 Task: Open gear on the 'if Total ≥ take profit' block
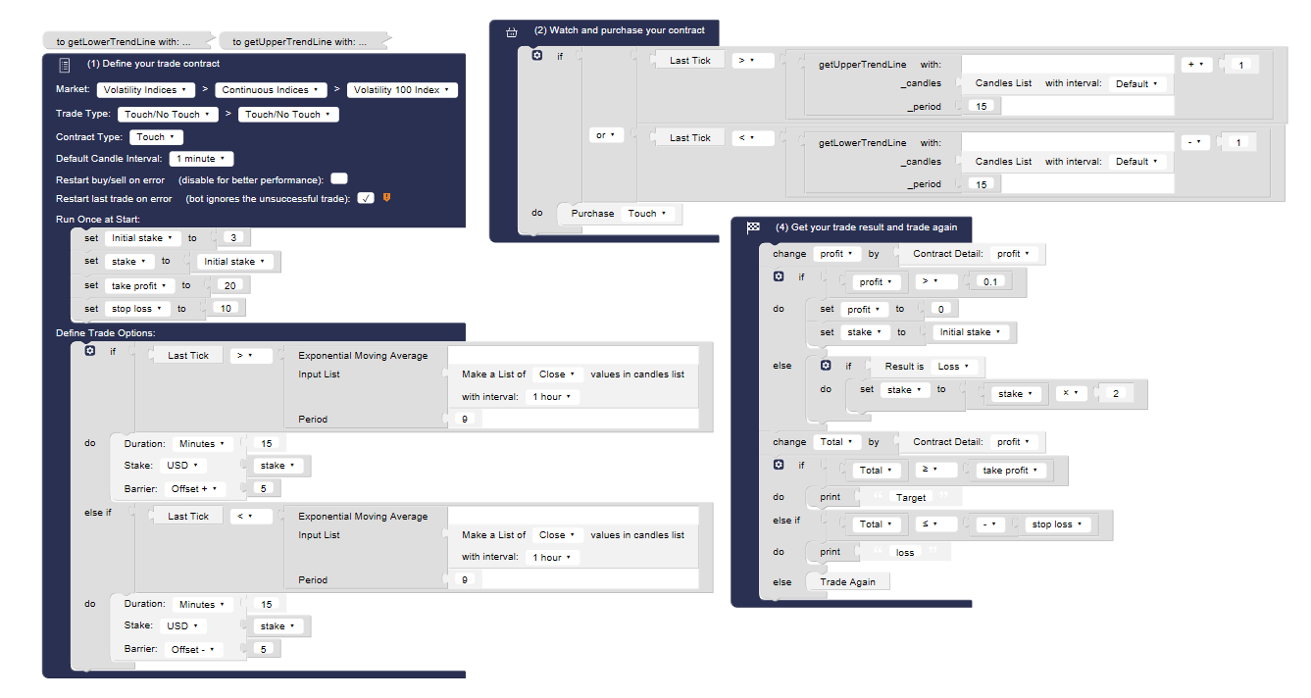779,465
